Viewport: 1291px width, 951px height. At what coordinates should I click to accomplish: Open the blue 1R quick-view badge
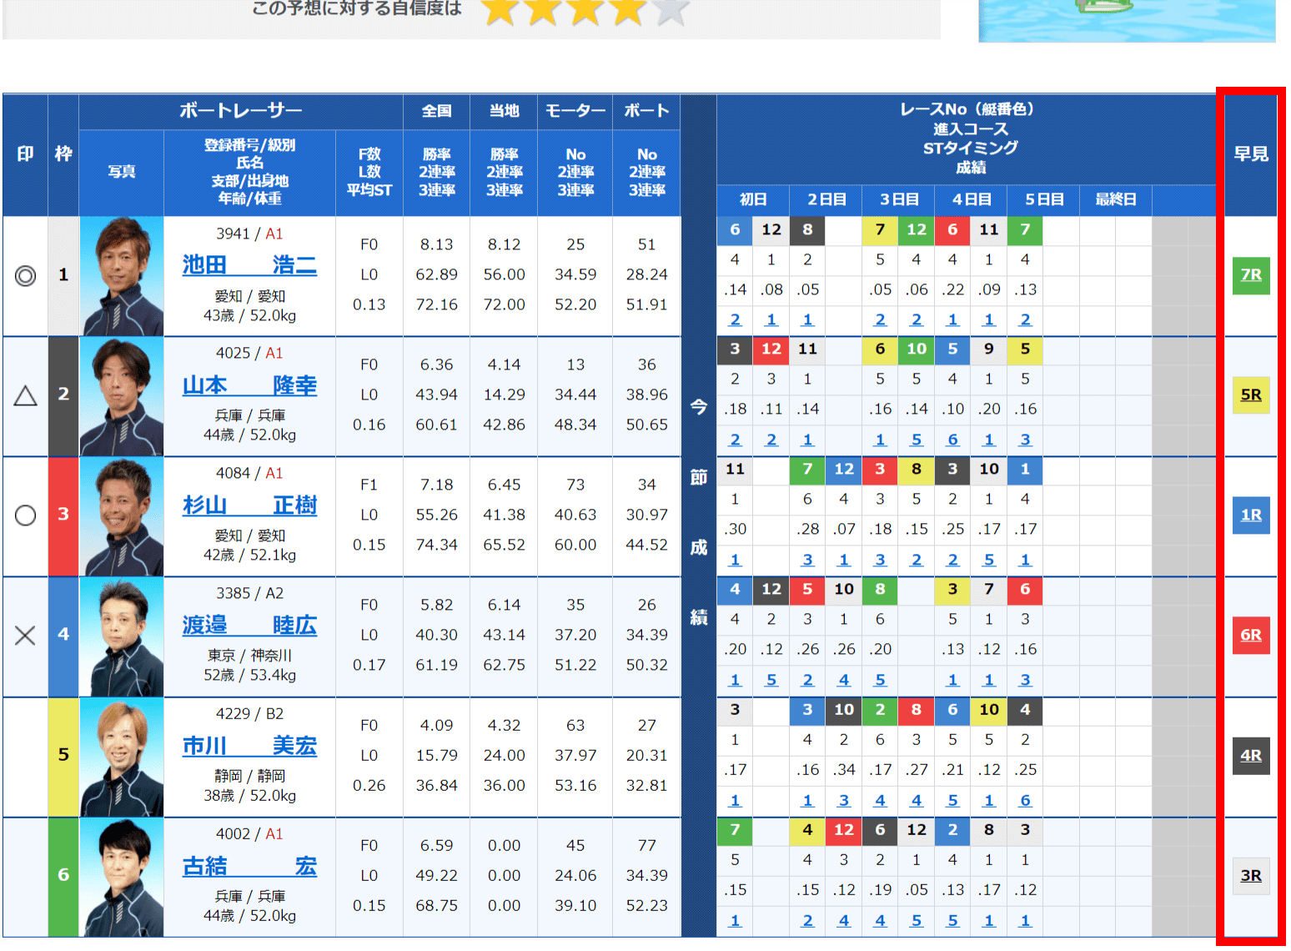coord(1250,516)
